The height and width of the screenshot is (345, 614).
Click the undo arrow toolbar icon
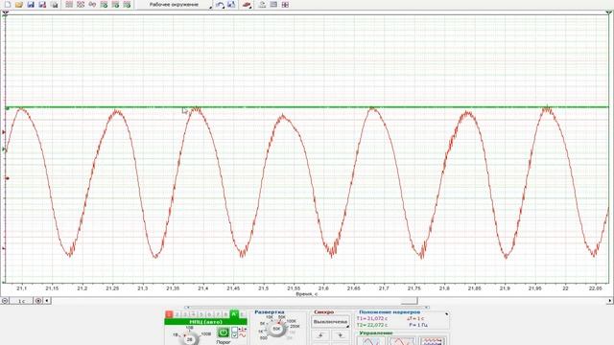[x=220, y=5]
